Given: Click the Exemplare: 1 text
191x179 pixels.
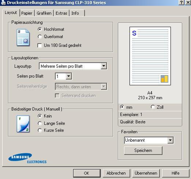Looking at the screenshot, I should [131, 115].
